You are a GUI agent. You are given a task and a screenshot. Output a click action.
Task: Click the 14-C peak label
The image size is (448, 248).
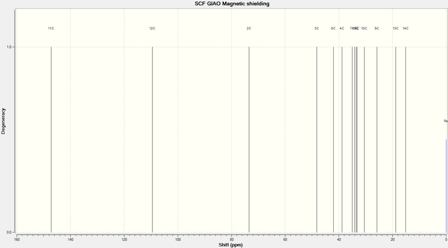(x=405, y=28)
